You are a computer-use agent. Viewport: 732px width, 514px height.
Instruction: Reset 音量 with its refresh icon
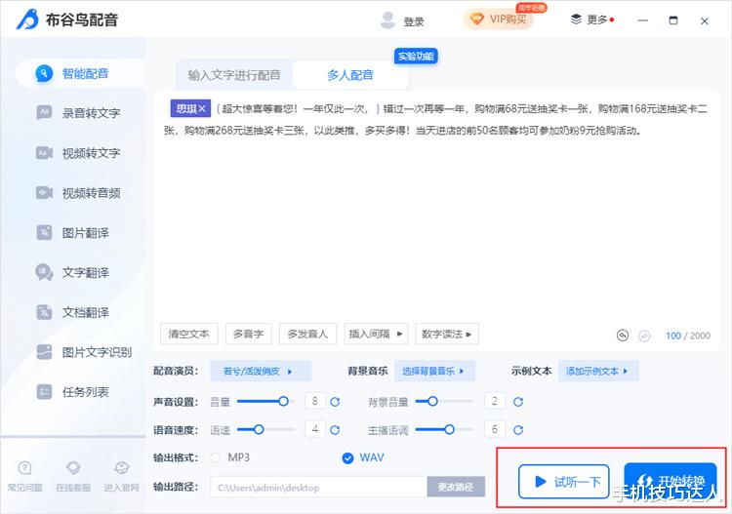[x=335, y=402]
